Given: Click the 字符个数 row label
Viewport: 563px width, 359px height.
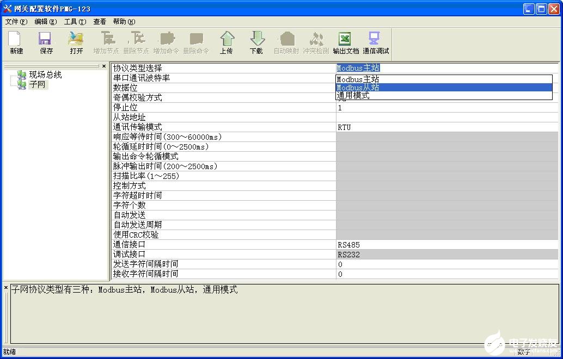Looking at the screenshot, I should 129,206.
